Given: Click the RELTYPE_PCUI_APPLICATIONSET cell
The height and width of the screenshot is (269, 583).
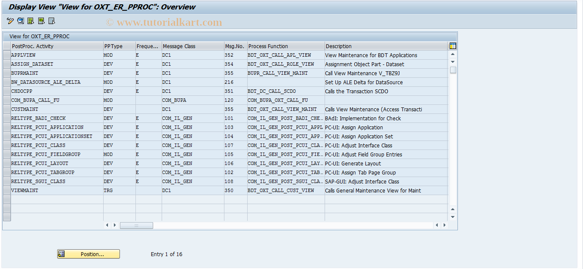Looking at the screenshot, I should pyautogui.click(x=57, y=136).
